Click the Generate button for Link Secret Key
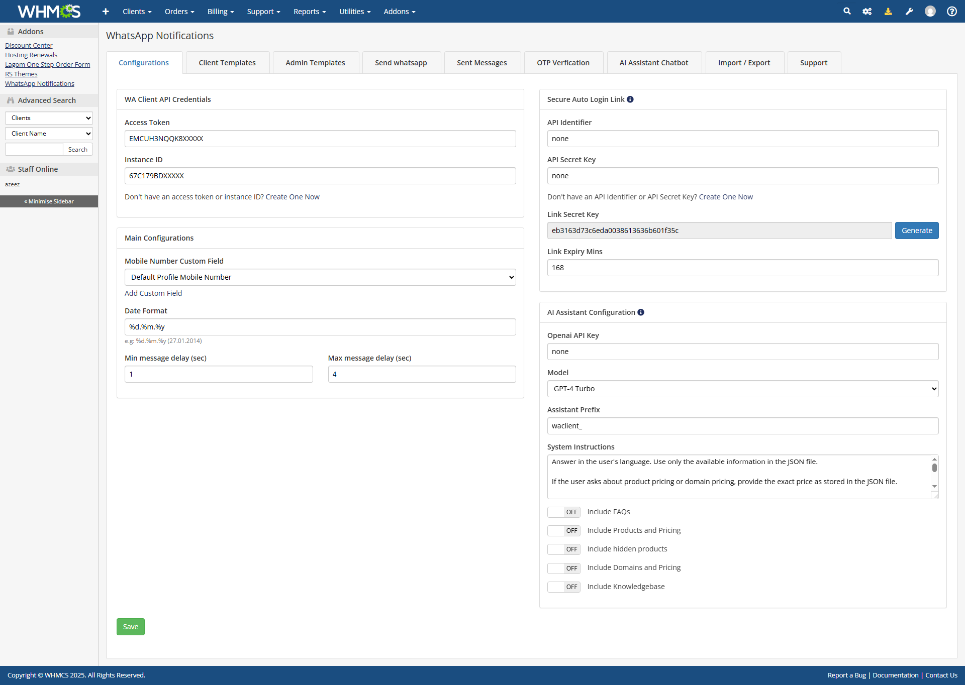Screen dimensions: 965x685 point(916,231)
